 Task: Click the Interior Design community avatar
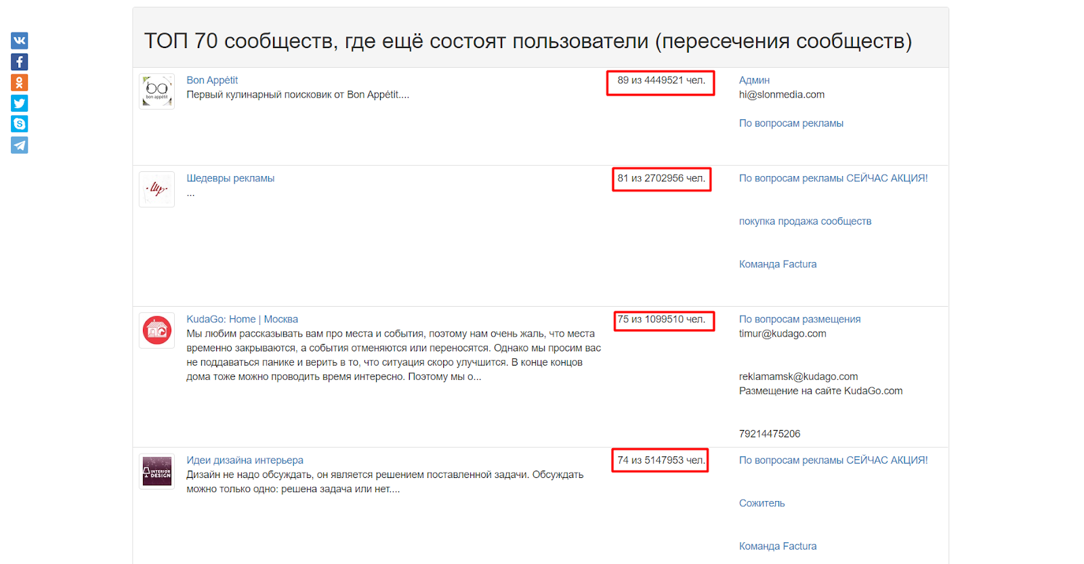pos(157,471)
